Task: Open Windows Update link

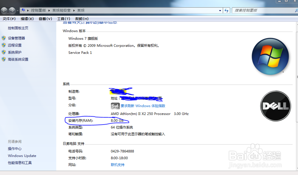Action: tap(22, 156)
